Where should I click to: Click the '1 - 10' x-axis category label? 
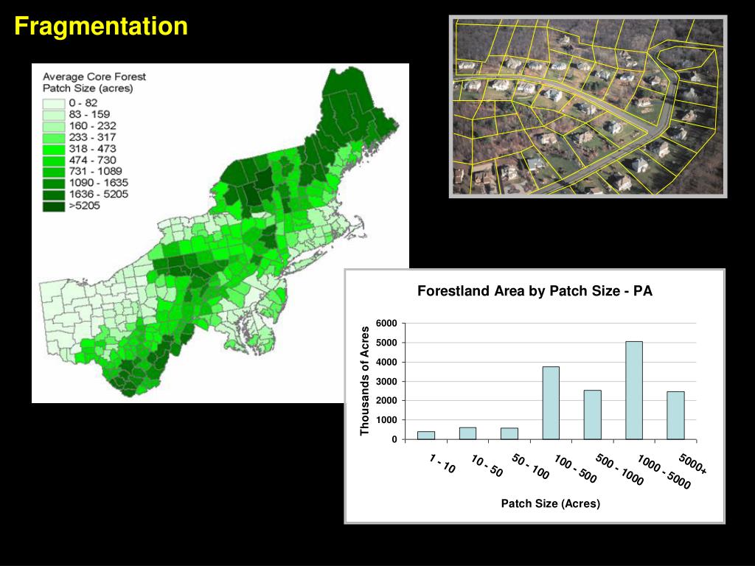pyautogui.click(x=442, y=464)
